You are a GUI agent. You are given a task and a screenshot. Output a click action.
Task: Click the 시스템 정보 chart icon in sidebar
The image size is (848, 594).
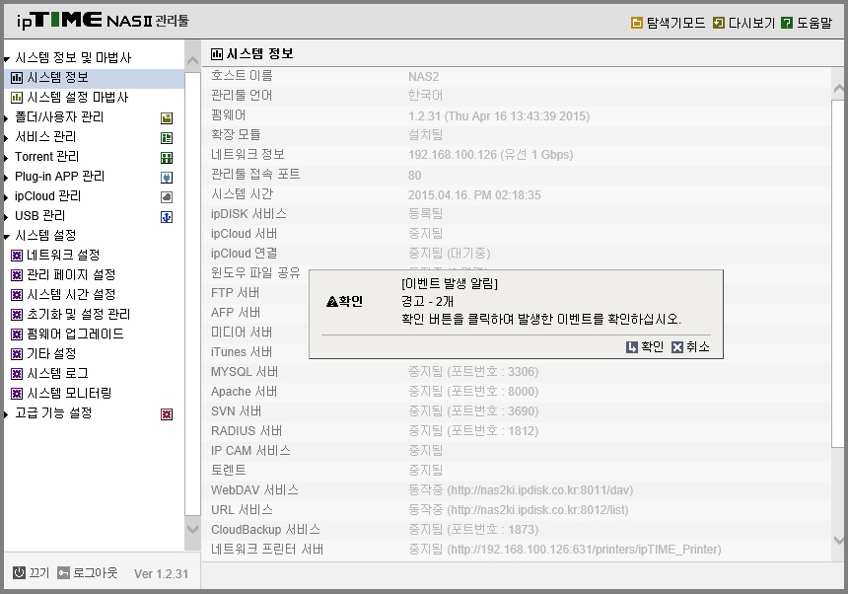pyautogui.click(x=17, y=78)
